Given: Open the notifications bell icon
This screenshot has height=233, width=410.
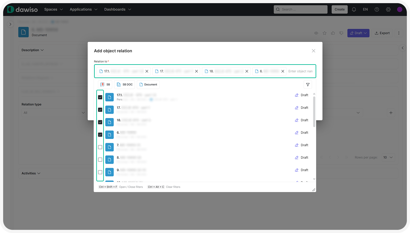Looking at the screenshot, I should pyautogui.click(x=354, y=9).
